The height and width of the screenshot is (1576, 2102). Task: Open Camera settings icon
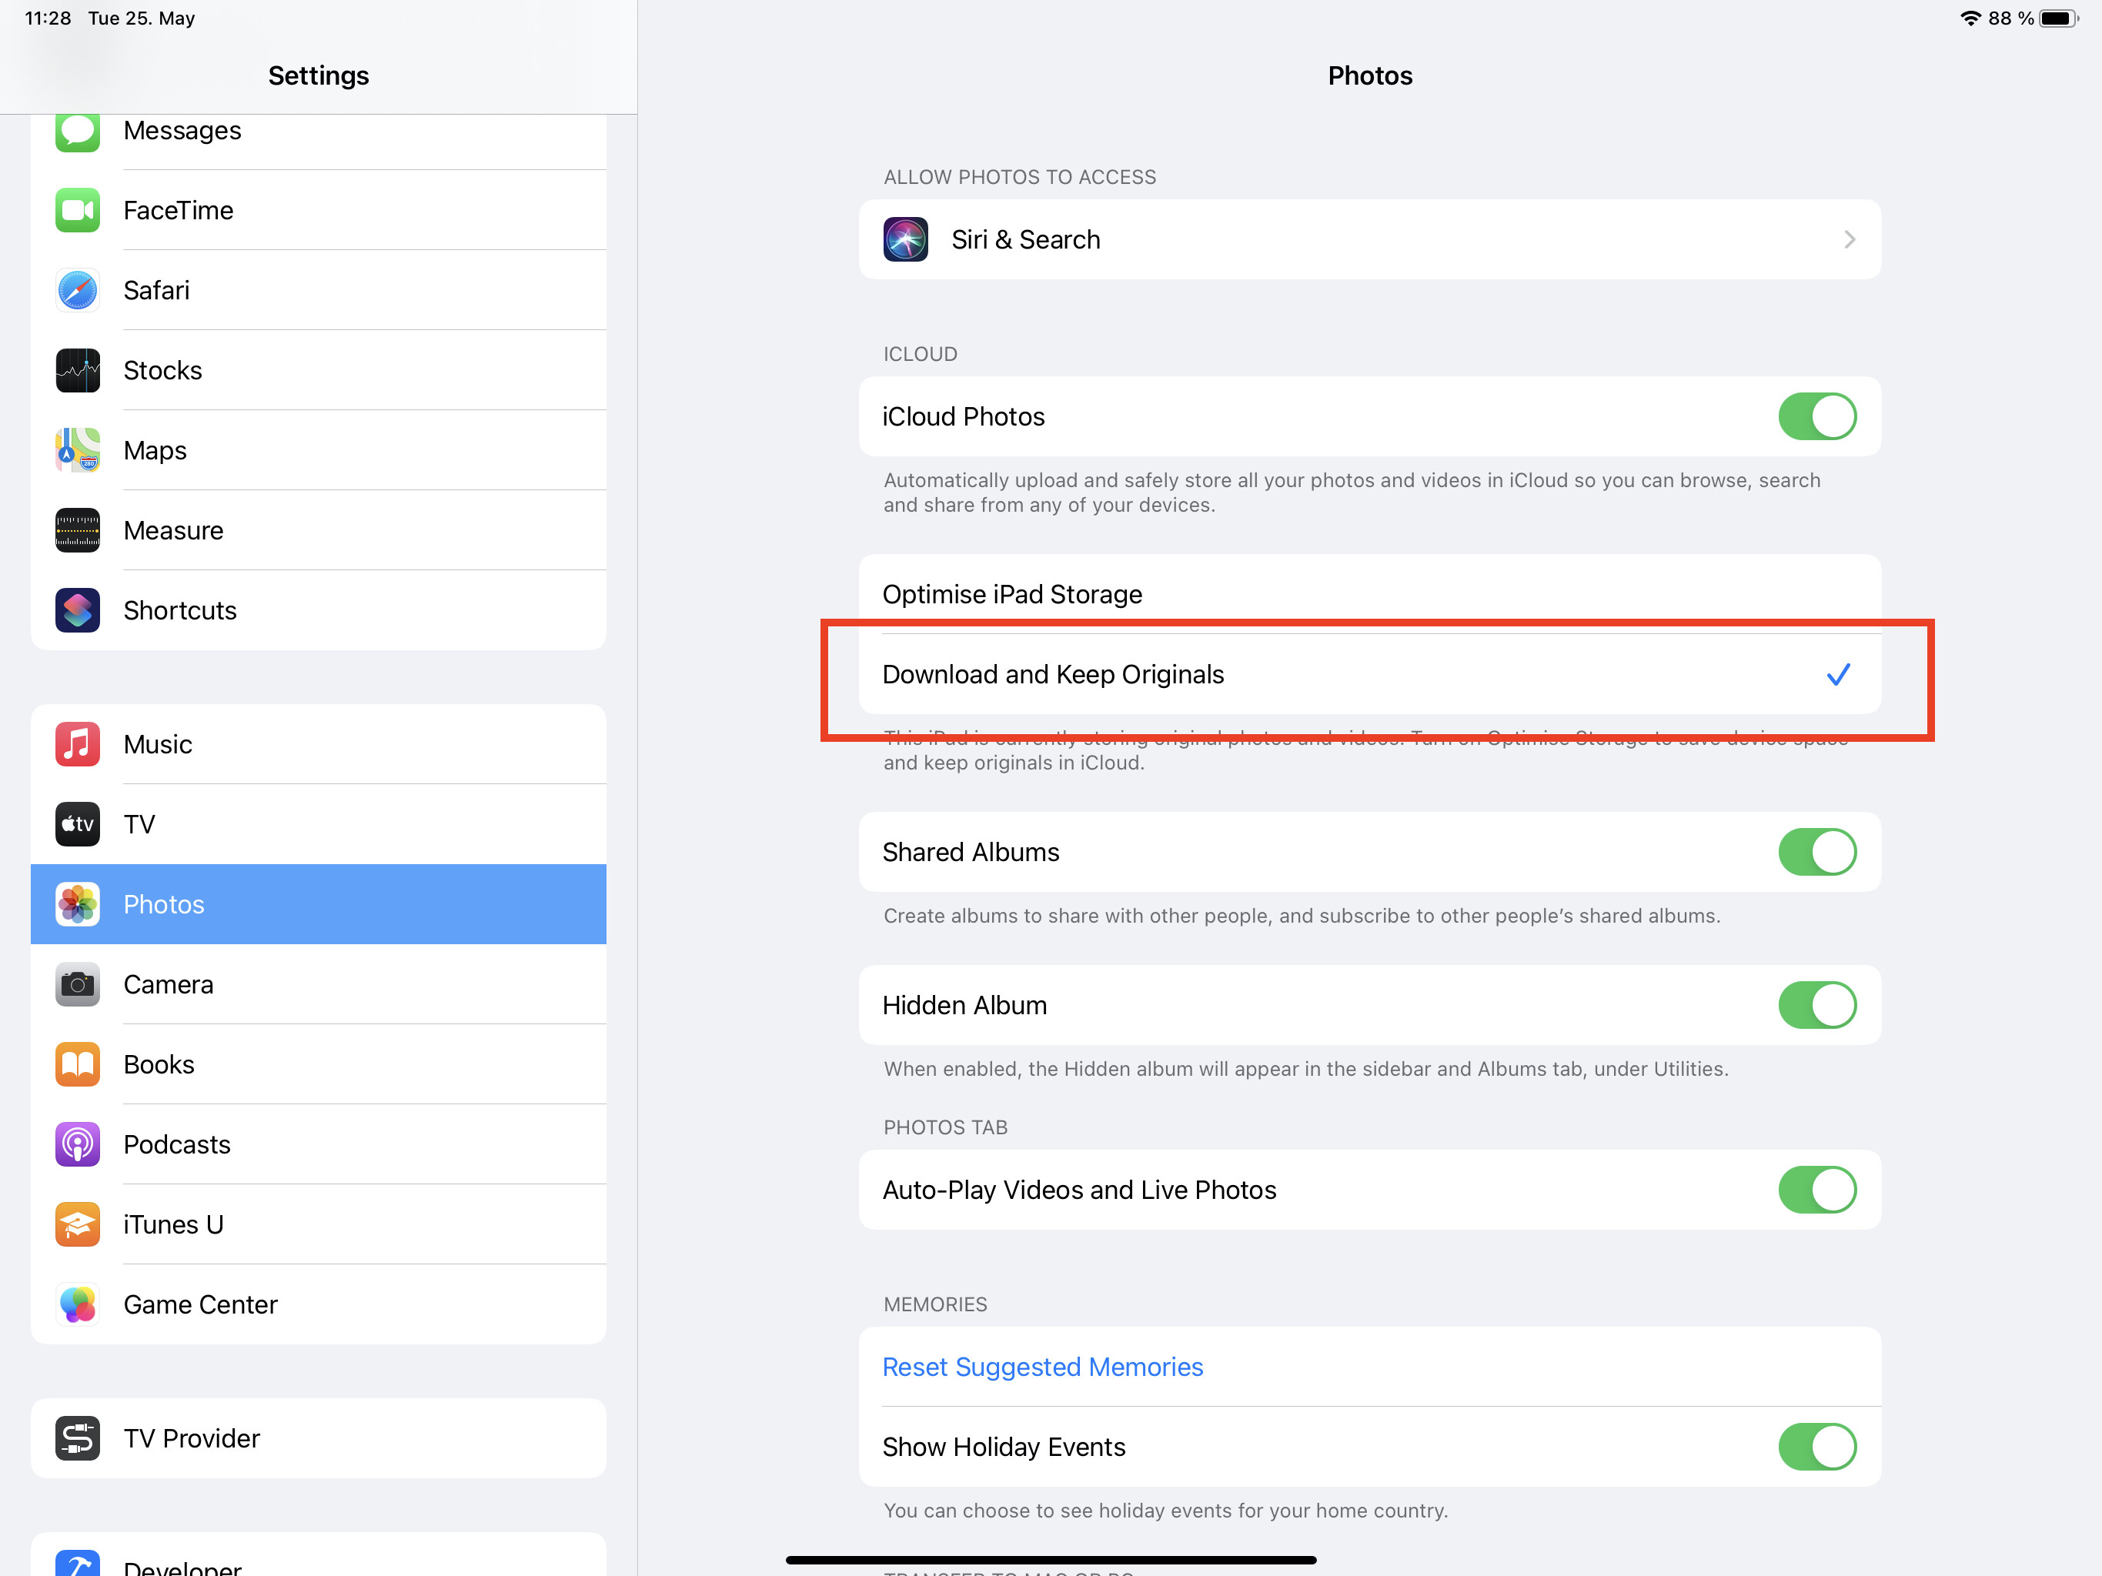77,985
